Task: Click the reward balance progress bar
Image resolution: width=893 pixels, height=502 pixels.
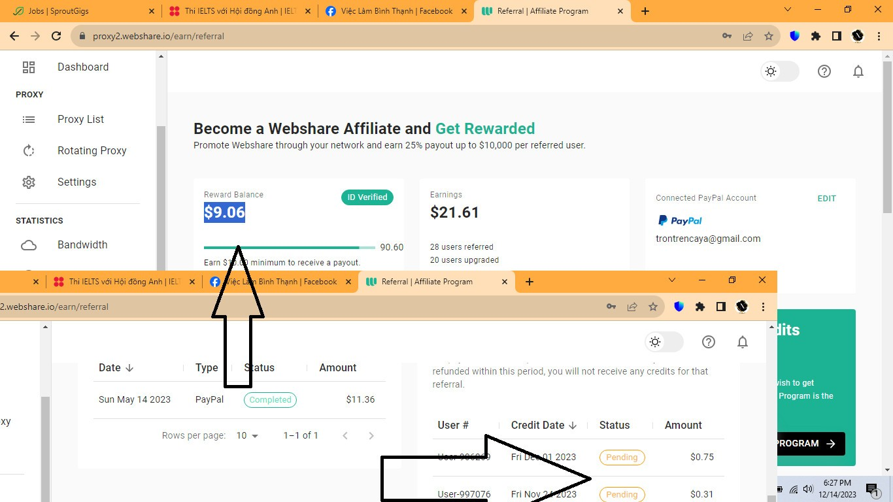Action: (x=290, y=248)
